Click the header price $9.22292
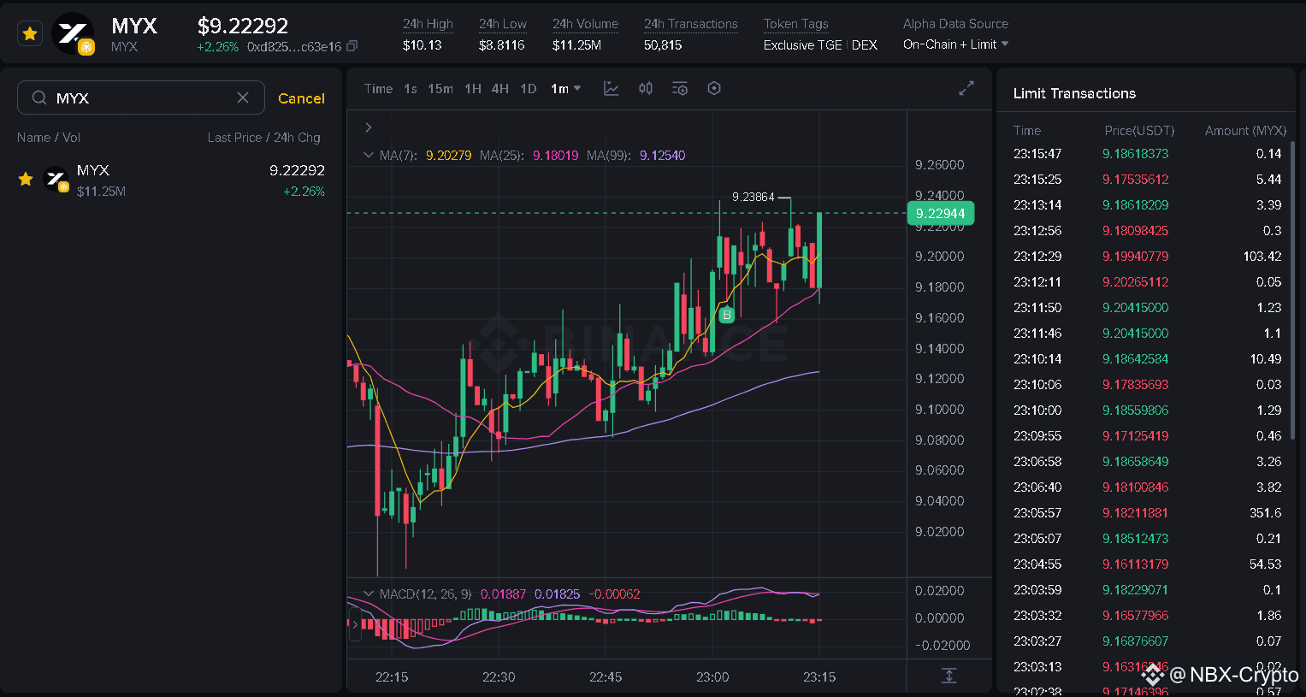This screenshot has height=697, width=1306. pos(243,26)
